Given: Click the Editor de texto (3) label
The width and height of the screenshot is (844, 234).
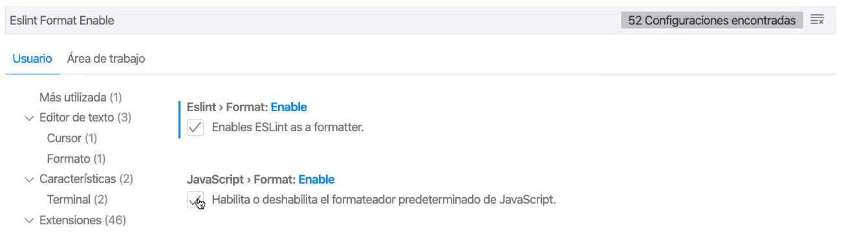Looking at the screenshot, I should (x=85, y=118).
